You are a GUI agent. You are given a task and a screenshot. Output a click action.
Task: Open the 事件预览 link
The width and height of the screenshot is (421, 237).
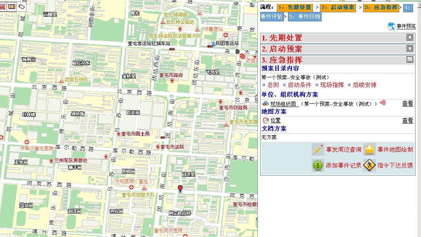(x=406, y=26)
